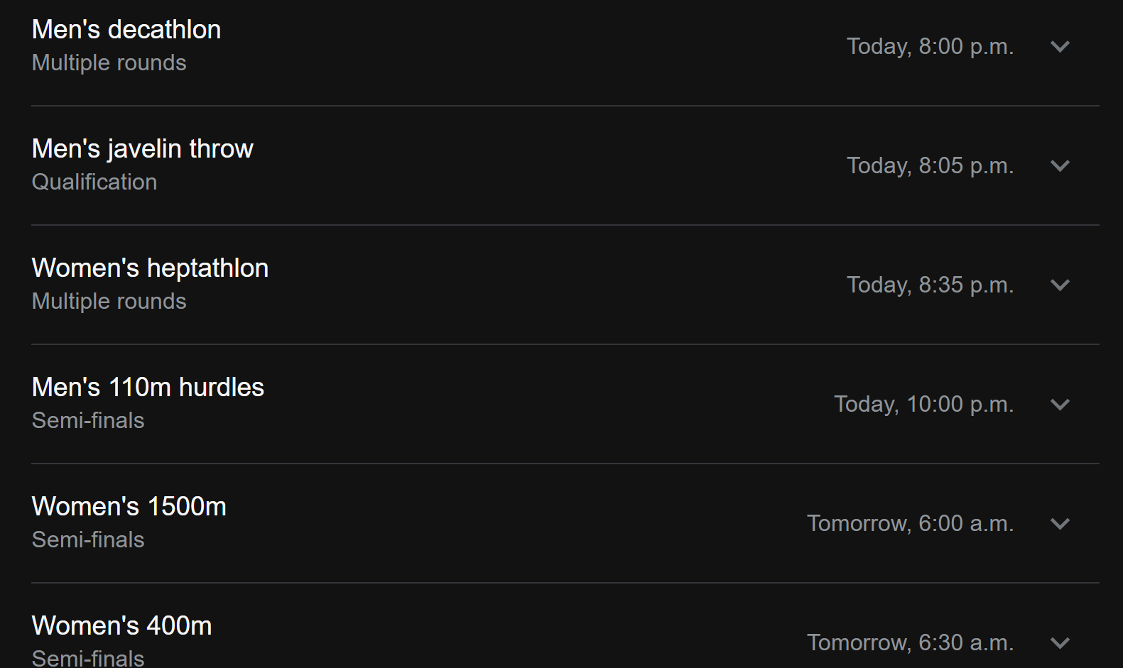Select the Women's 1500m event title
Image resolution: width=1123 pixels, height=668 pixels.
tap(129, 507)
